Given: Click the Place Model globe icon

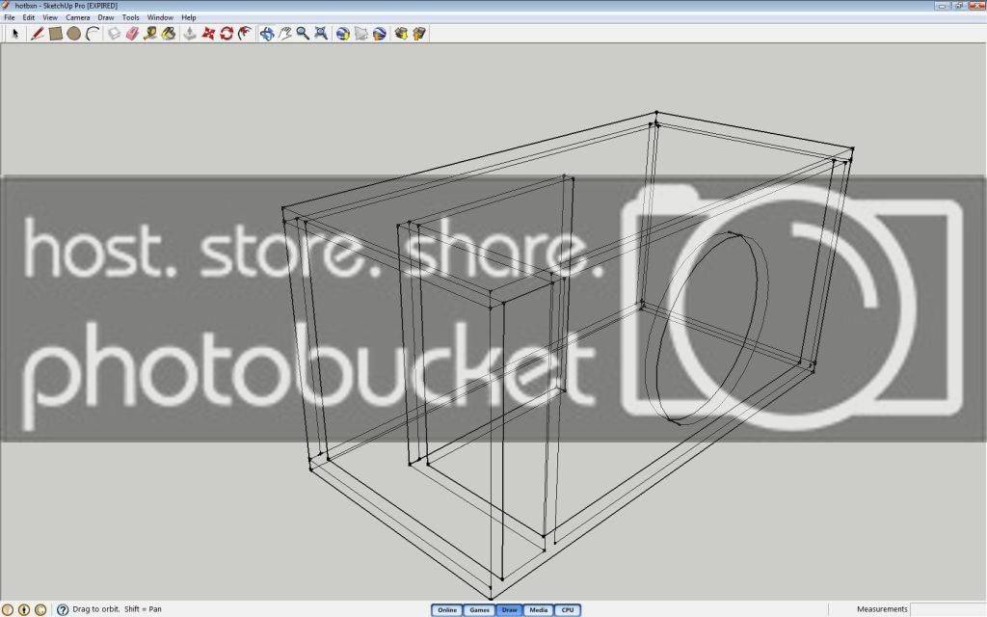Looking at the screenshot, I should coord(380,34).
